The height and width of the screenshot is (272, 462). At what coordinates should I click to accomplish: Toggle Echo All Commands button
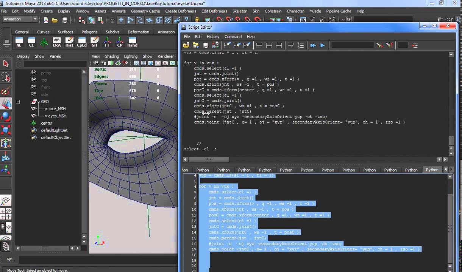(x=291, y=45)
